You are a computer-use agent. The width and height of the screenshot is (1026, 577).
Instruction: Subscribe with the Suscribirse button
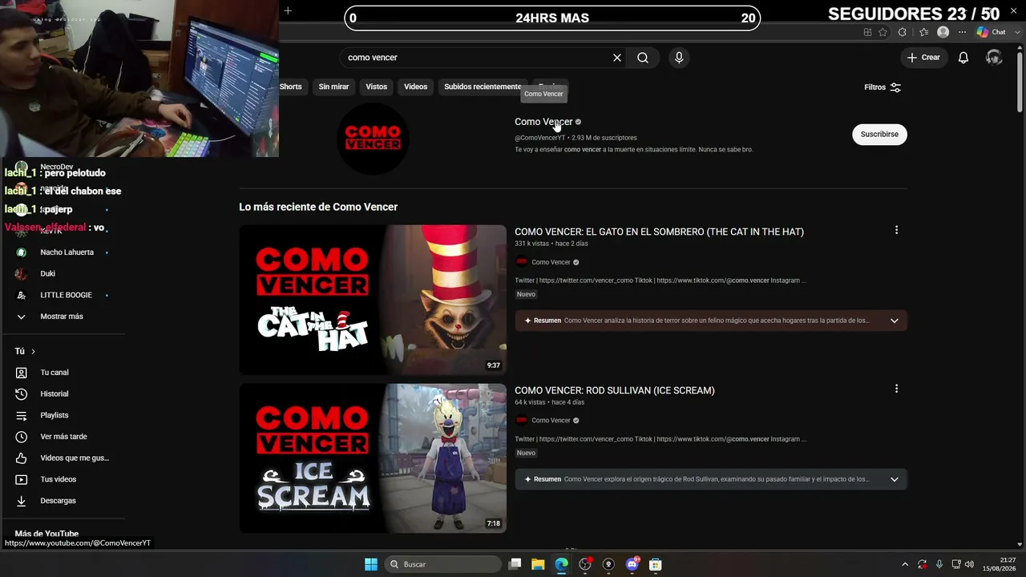coord(879,134)
